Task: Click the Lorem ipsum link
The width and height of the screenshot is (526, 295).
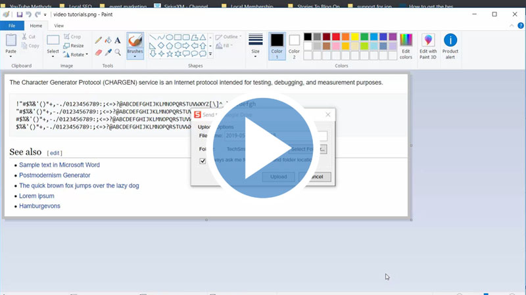Action: click(36, 196)
